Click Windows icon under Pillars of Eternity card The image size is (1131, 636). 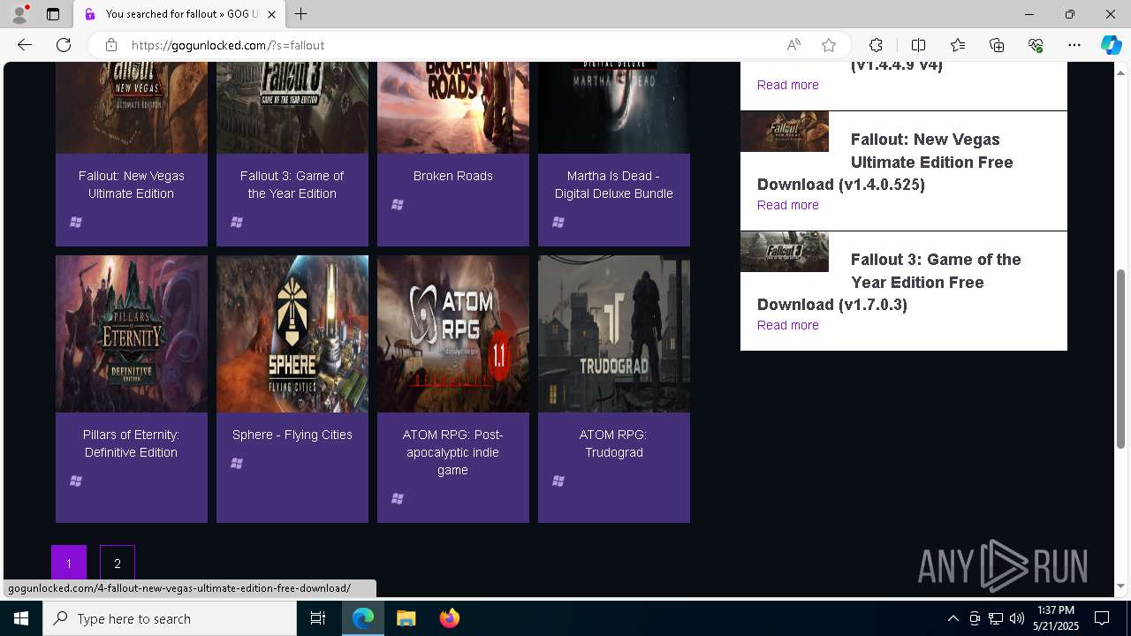tap(76, 481)
